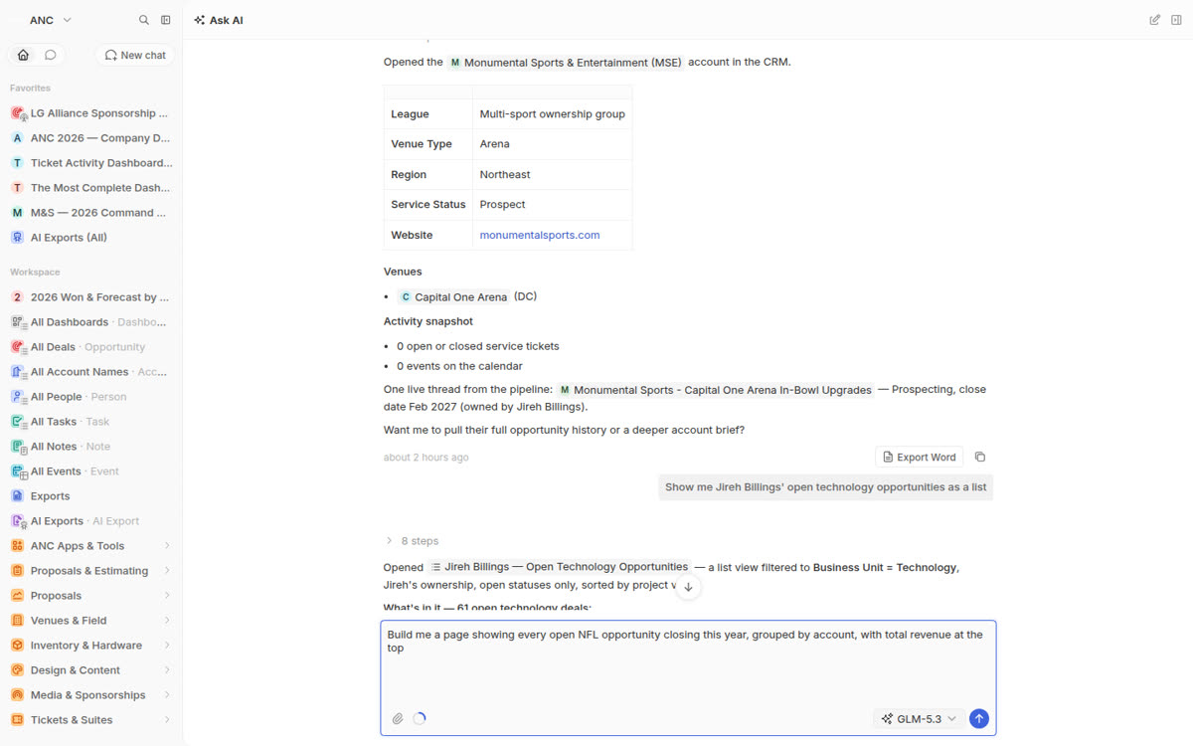This screenshot has width=1193, height=746.
Task: Click the All Tasks icon
Action: click(x=18, y=422)
